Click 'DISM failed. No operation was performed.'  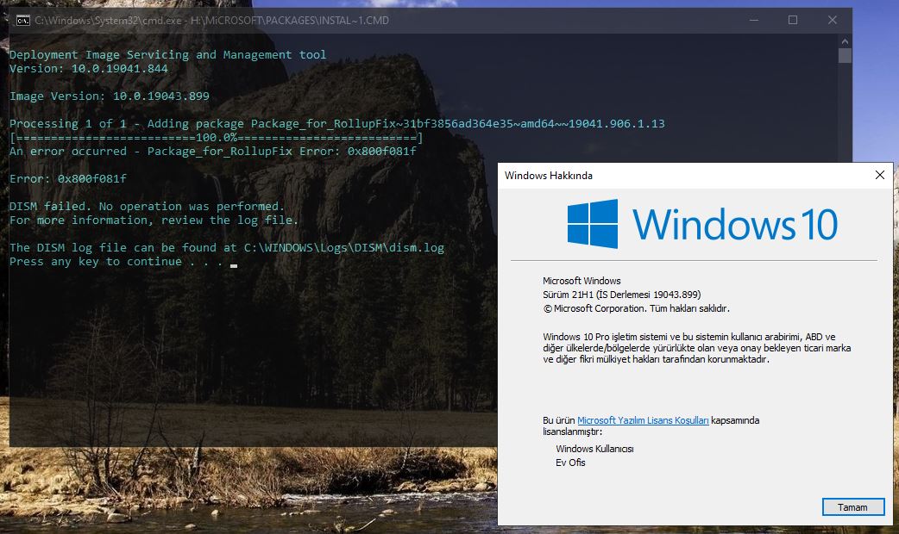(x=147, y=206)
